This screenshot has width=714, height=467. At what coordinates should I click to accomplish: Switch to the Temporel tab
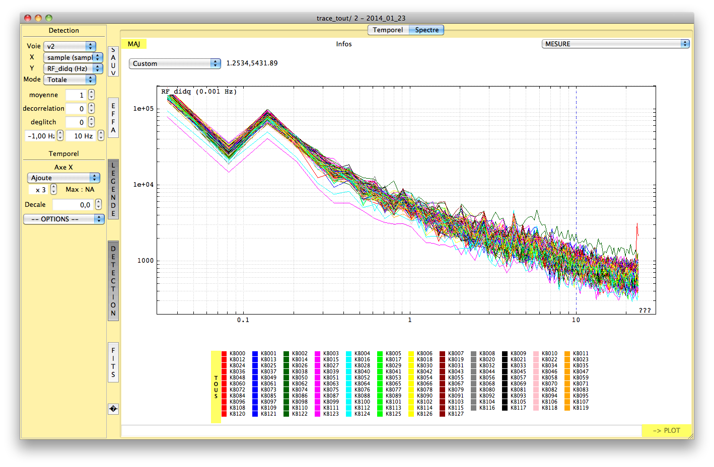388,30
